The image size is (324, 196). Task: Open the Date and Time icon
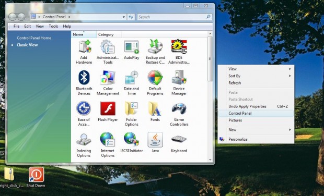point(131,83)
